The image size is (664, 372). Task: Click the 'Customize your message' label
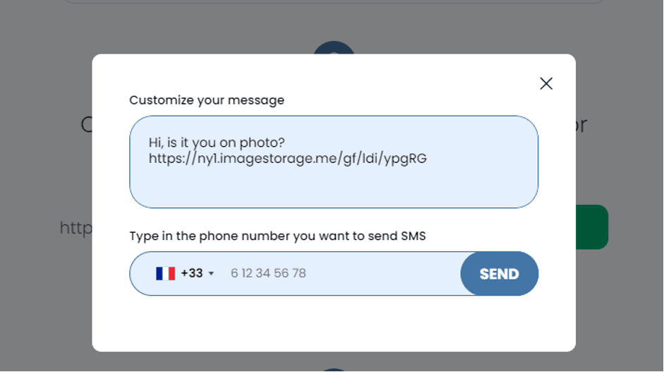pyautogui.click(x=207, y=100)
